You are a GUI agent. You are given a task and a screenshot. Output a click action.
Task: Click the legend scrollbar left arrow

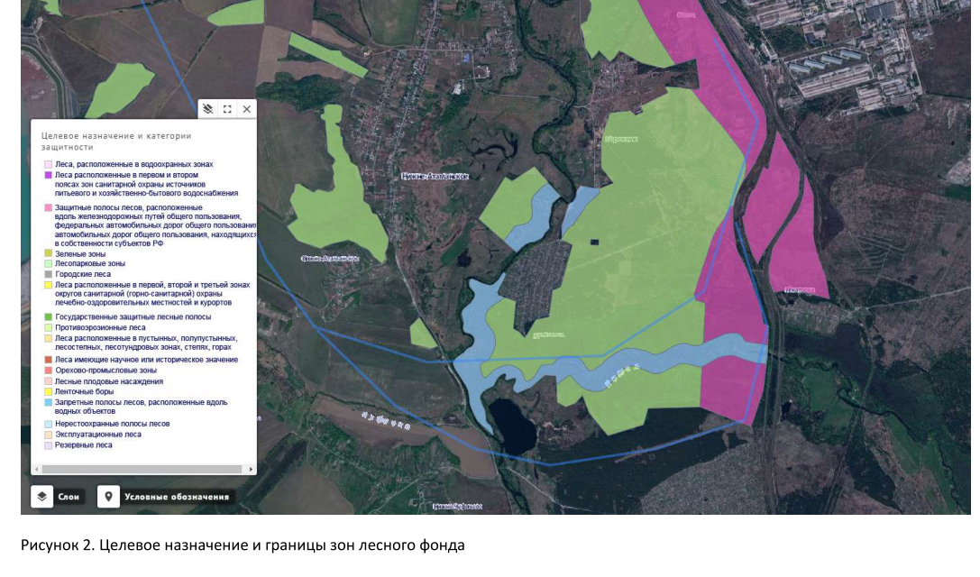point(36,469)
